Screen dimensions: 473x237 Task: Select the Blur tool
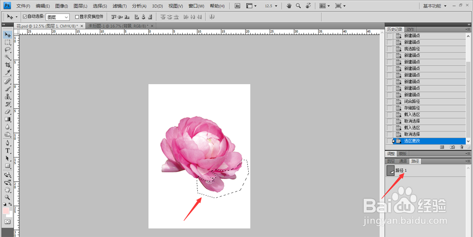pos(8,127)
